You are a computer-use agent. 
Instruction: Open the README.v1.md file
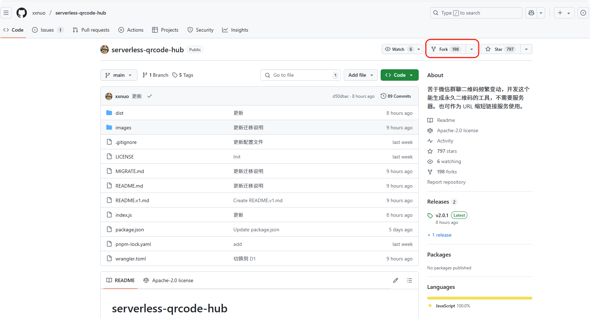point(132,200)
